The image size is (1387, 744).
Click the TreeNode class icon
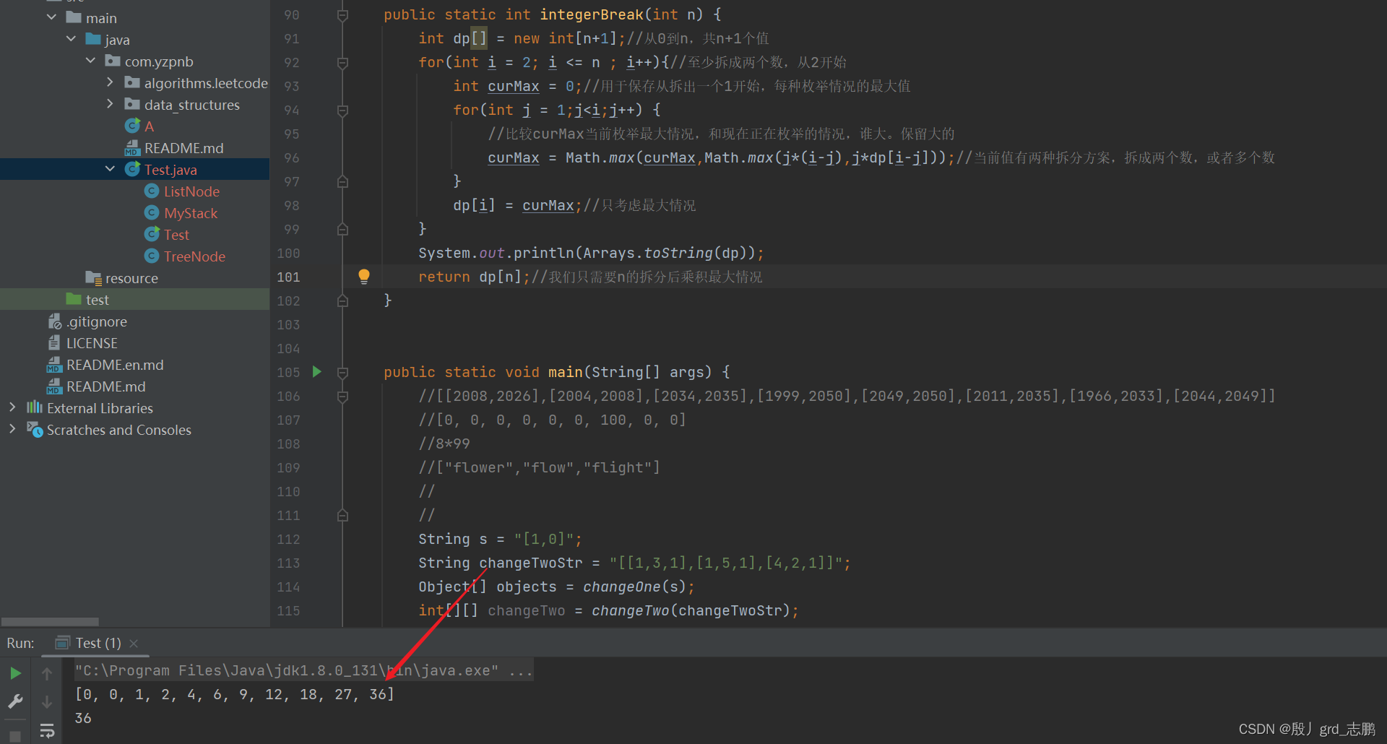[x=152, y=256]
